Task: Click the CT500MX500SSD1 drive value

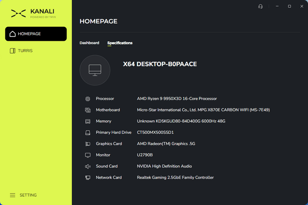Action: click(x=155, y=133)
